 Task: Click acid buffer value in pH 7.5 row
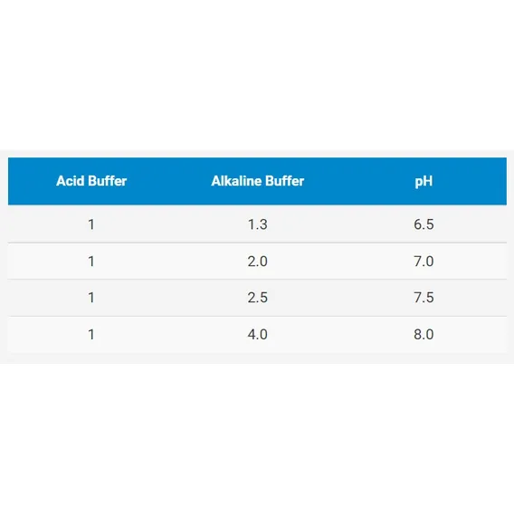click(x=91, y=298)
